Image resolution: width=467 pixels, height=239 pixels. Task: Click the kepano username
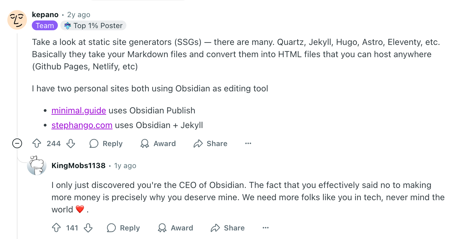coord(45,15)
